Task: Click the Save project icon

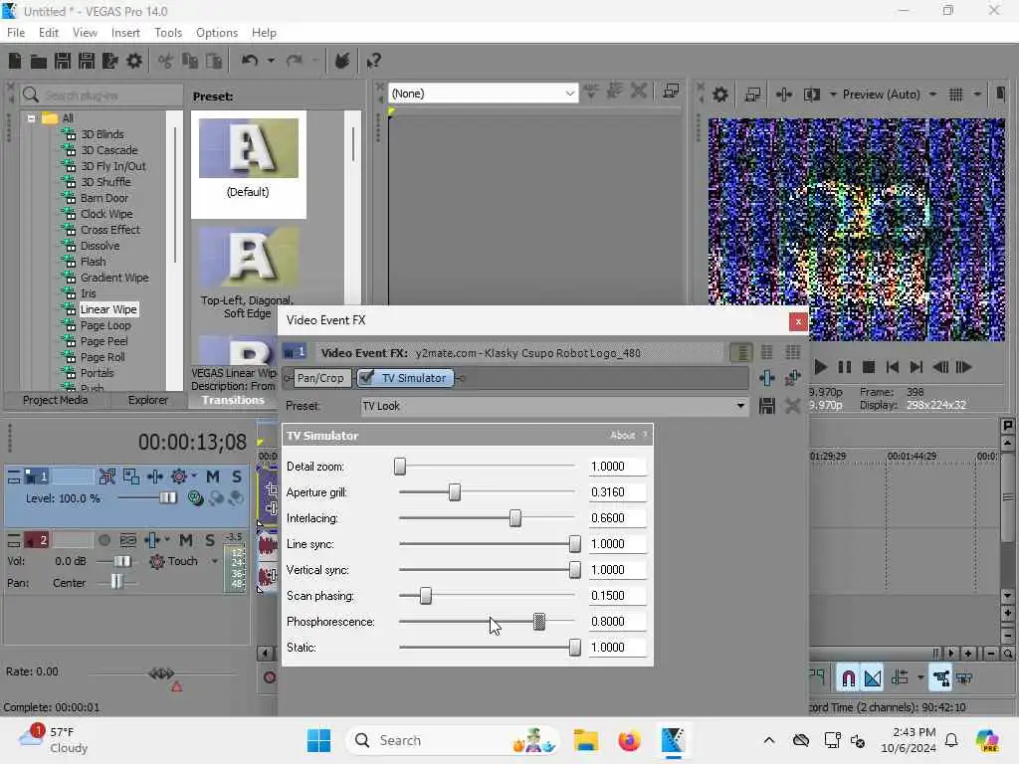Action: click(x=63, y=61)
